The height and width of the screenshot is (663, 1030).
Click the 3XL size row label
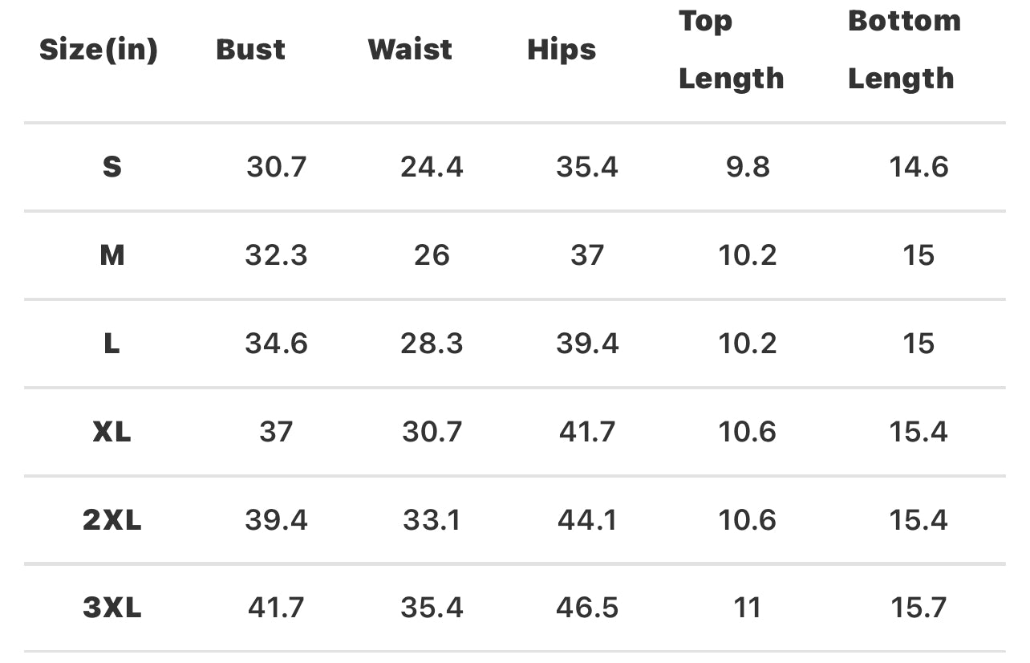(112, 608)
